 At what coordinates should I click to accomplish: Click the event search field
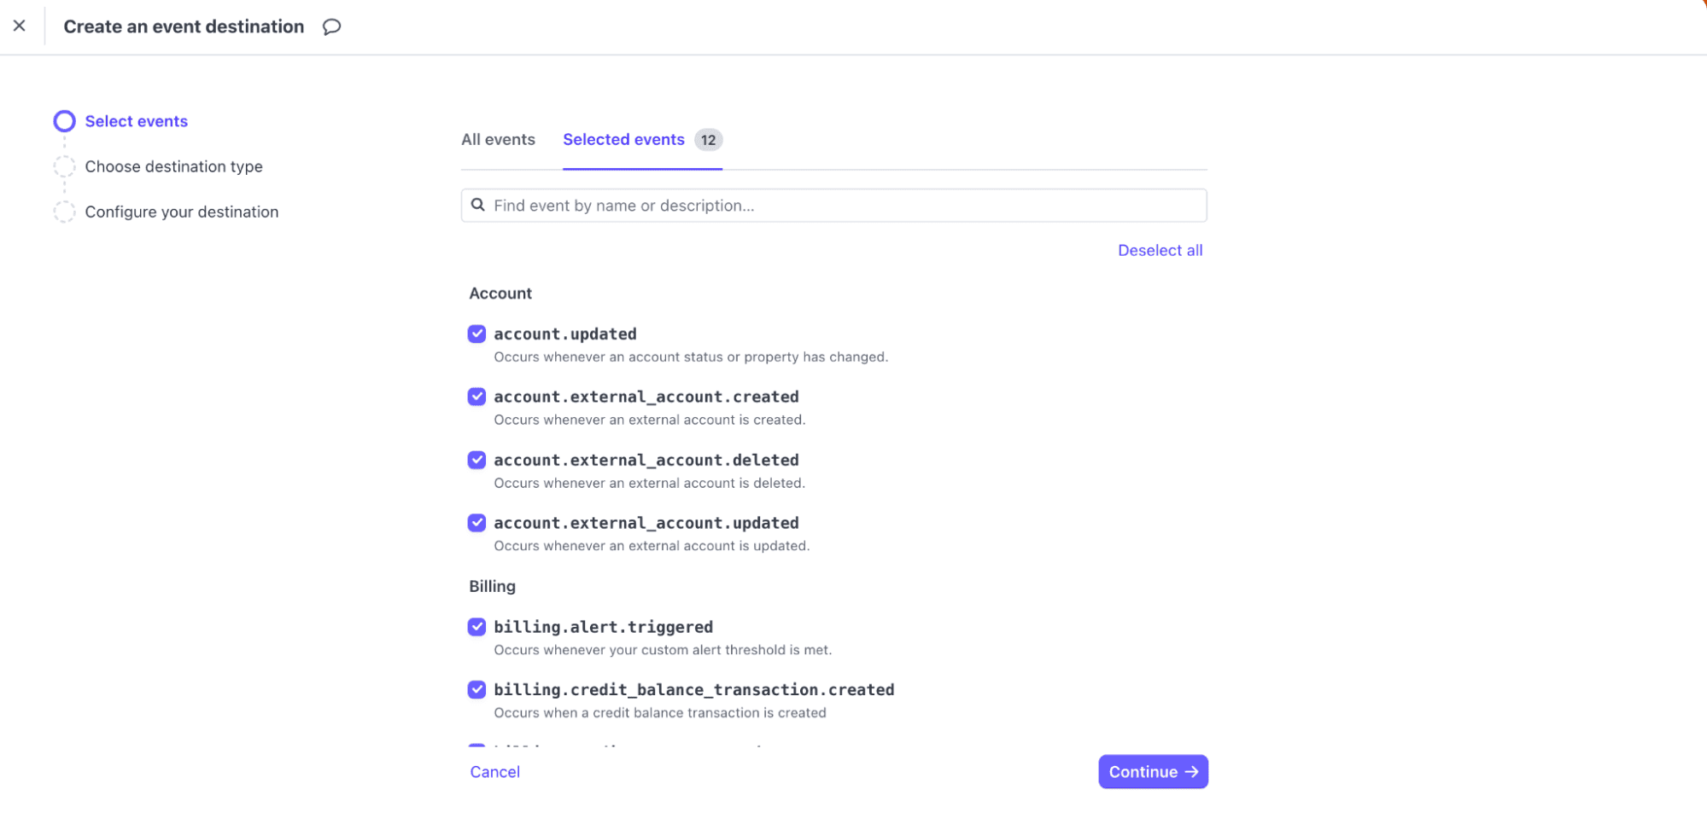coord(833,205)
